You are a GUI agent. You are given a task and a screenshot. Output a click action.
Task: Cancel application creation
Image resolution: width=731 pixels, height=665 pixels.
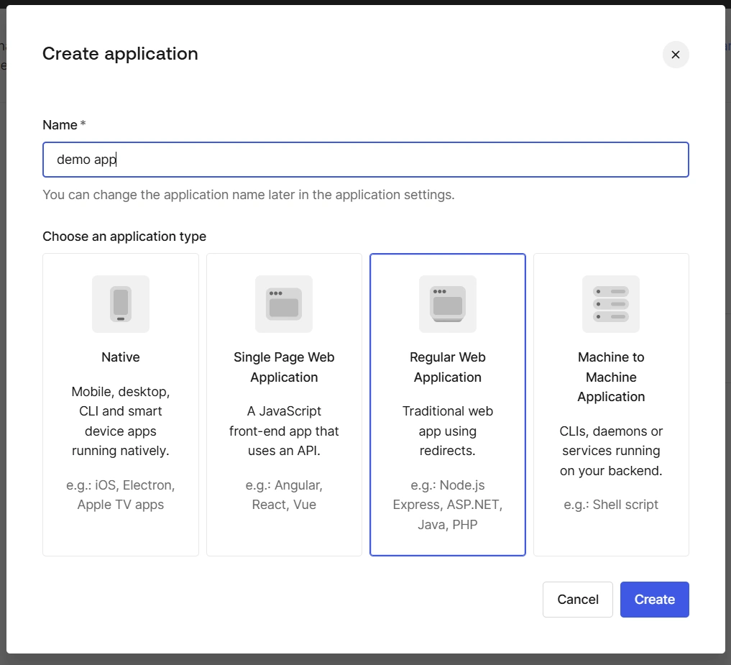tap(577, 599)
